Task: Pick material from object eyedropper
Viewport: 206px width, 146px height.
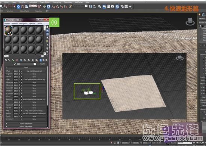Action: (x=15, y=64)
